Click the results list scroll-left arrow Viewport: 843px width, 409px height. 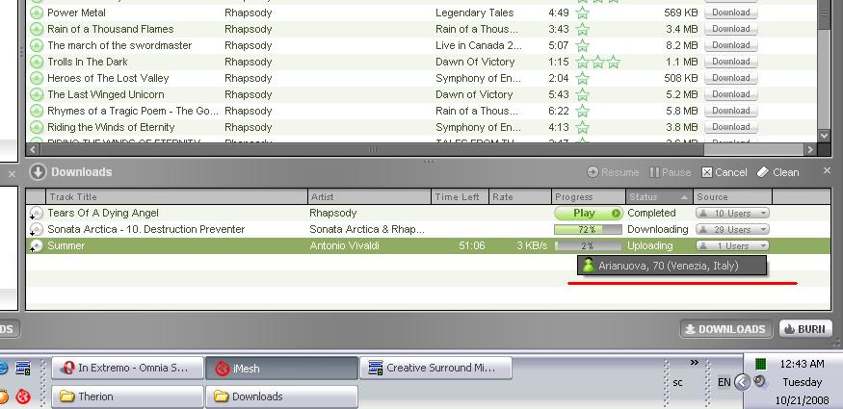tap(33, 150)
